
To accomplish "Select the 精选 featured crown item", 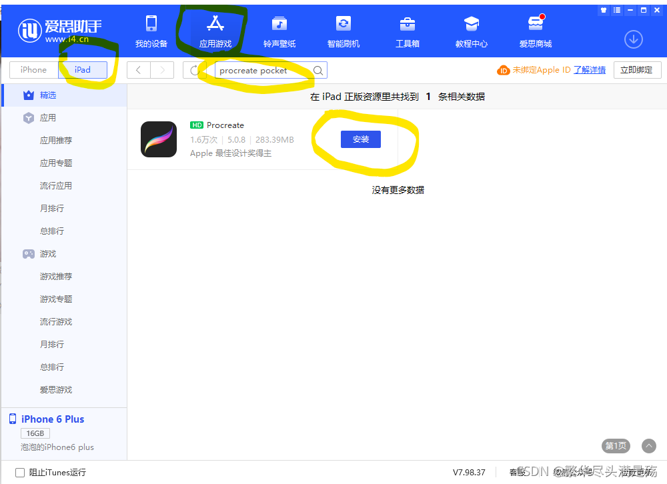I will coord(65,95).
